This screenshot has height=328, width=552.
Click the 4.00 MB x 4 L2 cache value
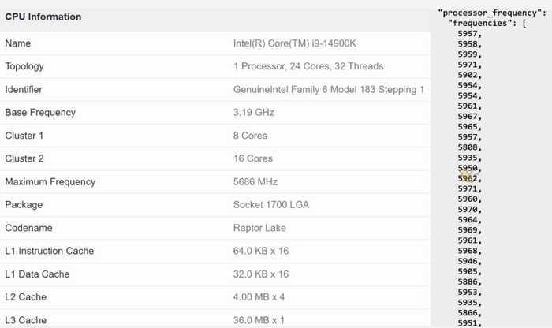259,297
